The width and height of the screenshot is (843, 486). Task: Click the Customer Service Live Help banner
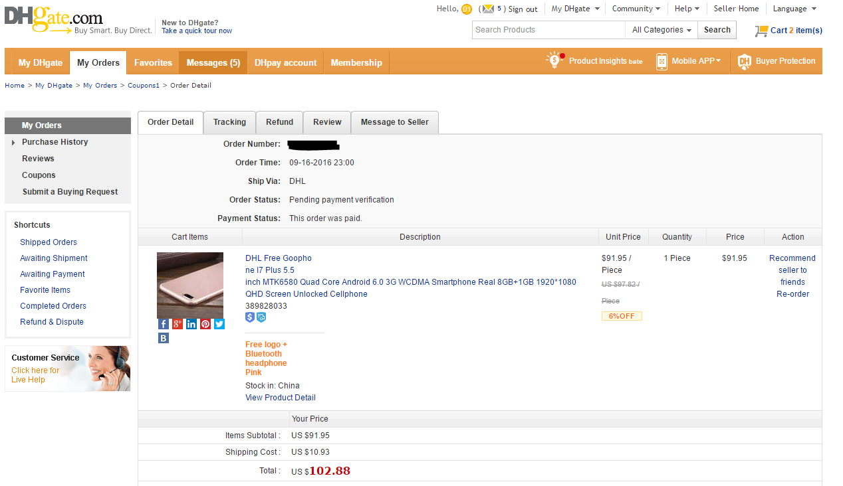coord(68,368)
